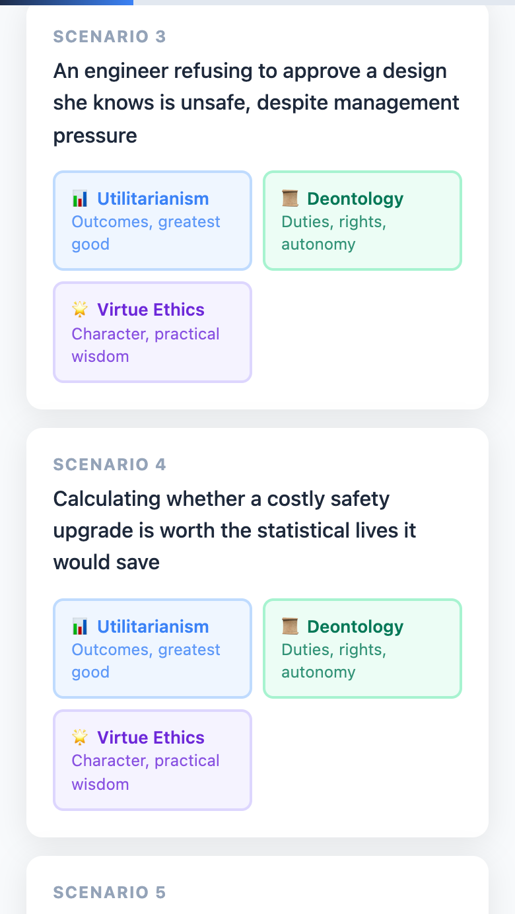The height and width of the screenshot is (914, 515).
Task: Pick Virtue Ethics for Scenario 4
Action: pos(153,759)
